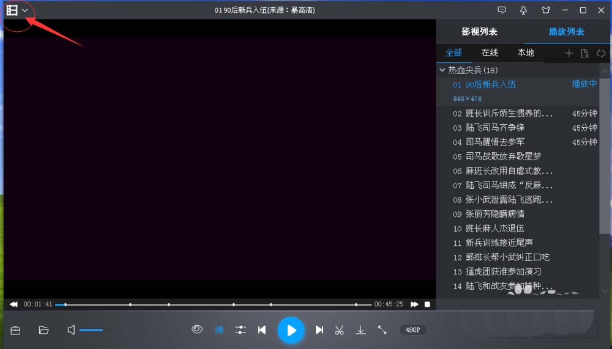Image resolution: width=612 pixels, height=349 pixels.
Task: Open the main menu logo icon
Action: pyautogui.click(x=12, y=10)
